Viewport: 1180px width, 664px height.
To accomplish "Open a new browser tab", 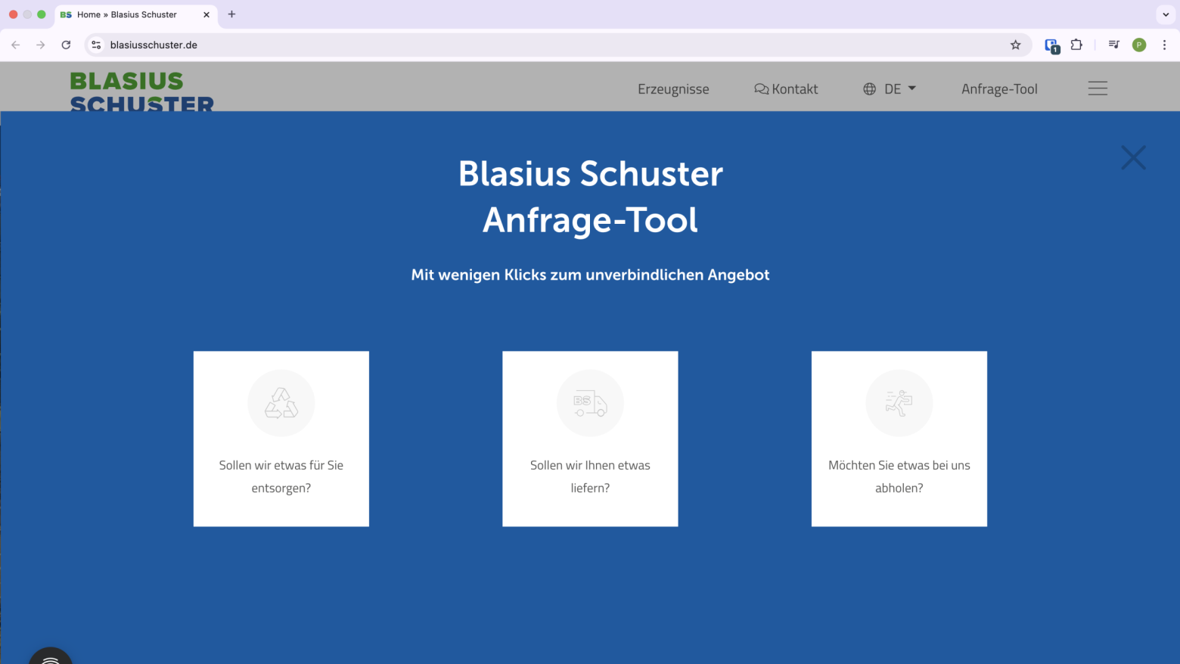I will (231, 14).
